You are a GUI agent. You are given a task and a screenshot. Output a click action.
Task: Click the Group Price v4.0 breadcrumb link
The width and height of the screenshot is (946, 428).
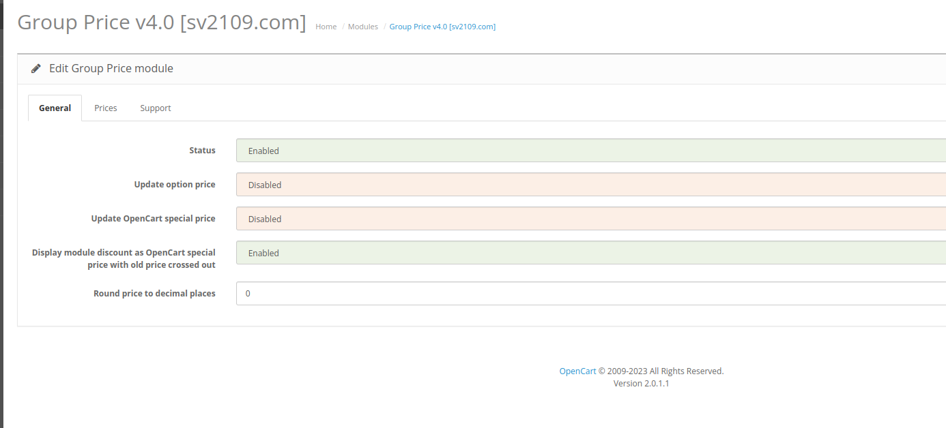click(442, 27)
